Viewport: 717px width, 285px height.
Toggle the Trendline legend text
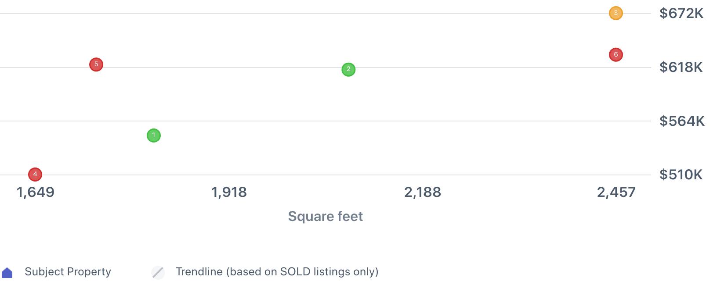(x=277, y=272)
